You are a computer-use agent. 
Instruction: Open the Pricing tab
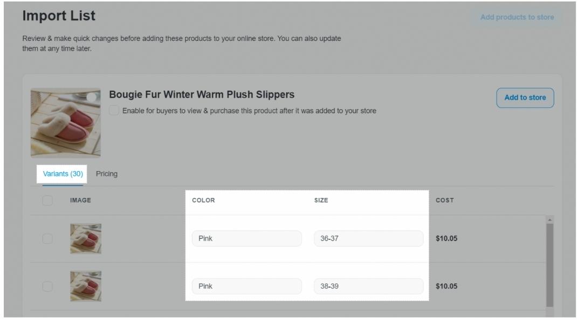click(107, 174)
